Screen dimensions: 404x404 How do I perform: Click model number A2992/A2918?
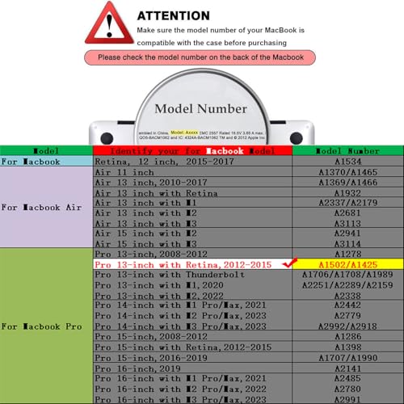point(347,326)
